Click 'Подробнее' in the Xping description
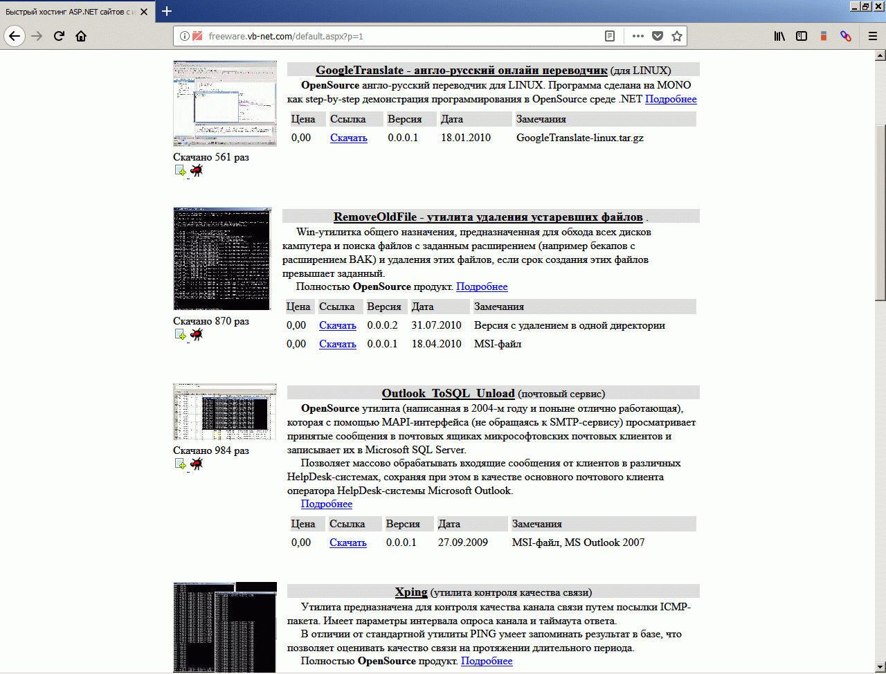The width and height of the screenshot is (886, 674). pyautogui.click(x=487, y=661)
